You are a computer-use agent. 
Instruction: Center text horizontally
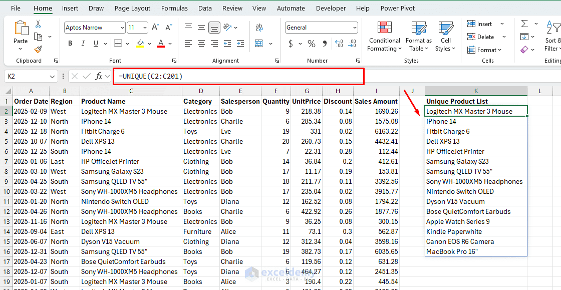[201, 43]
